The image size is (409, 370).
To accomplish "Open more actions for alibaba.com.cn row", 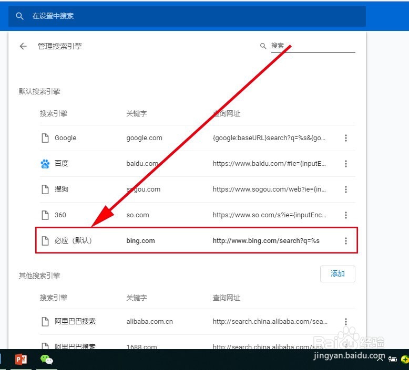I will (345, 322).
